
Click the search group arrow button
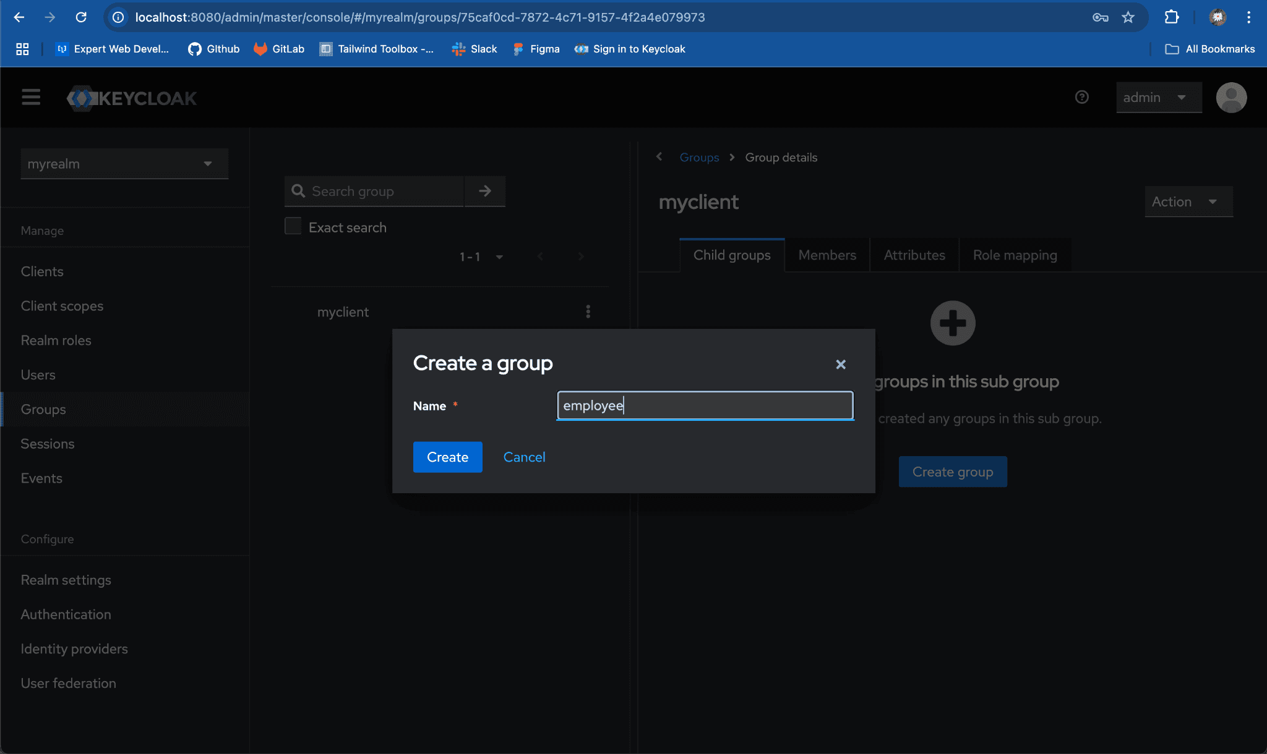485,191
